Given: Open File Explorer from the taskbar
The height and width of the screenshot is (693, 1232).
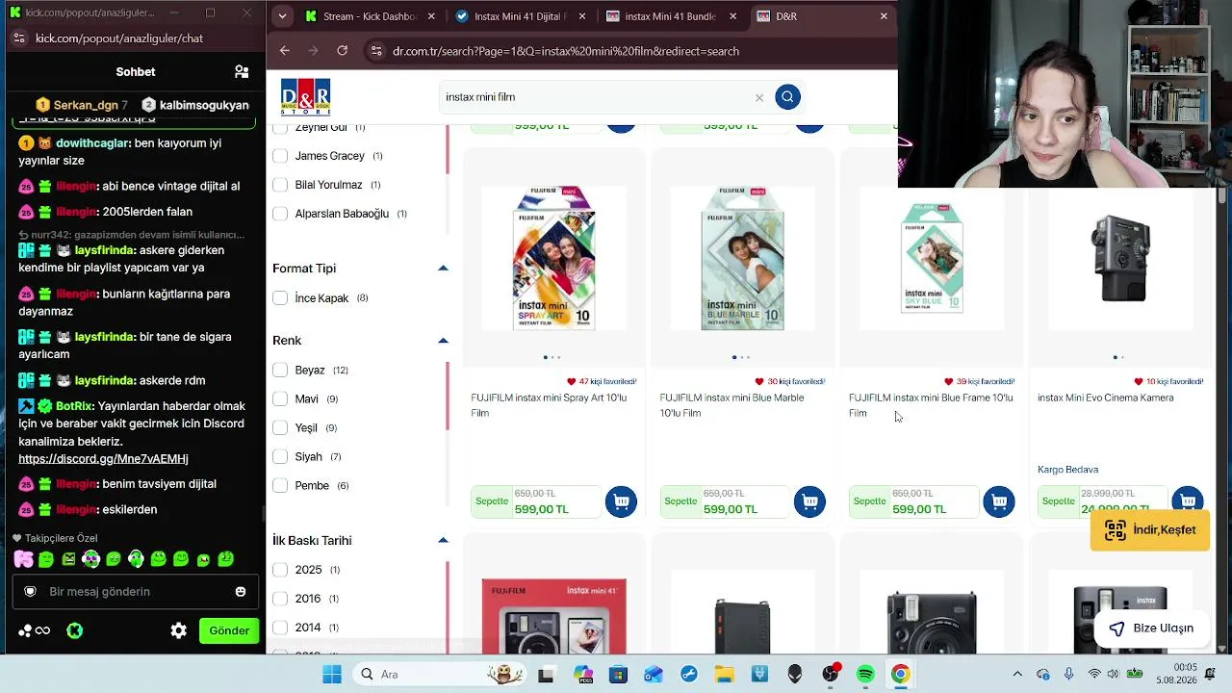Looking at the screenshot, I should [x=724, y=674].
